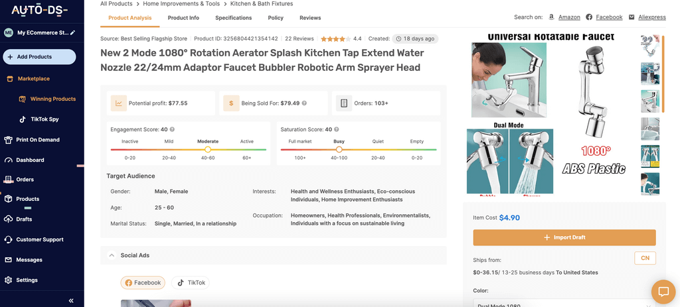Open Winning Products section

[53, 99]
